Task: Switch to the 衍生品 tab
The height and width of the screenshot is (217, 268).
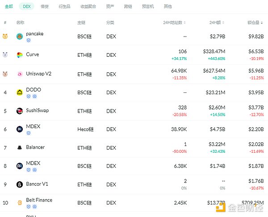Action: point(64,7)
